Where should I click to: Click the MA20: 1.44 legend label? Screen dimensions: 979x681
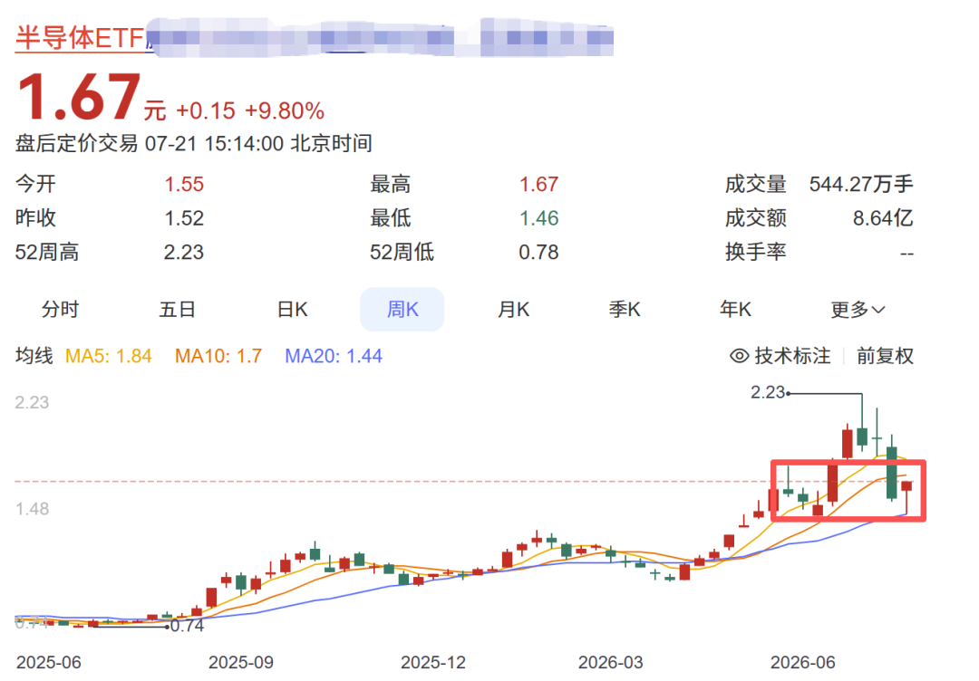[334, 356]
